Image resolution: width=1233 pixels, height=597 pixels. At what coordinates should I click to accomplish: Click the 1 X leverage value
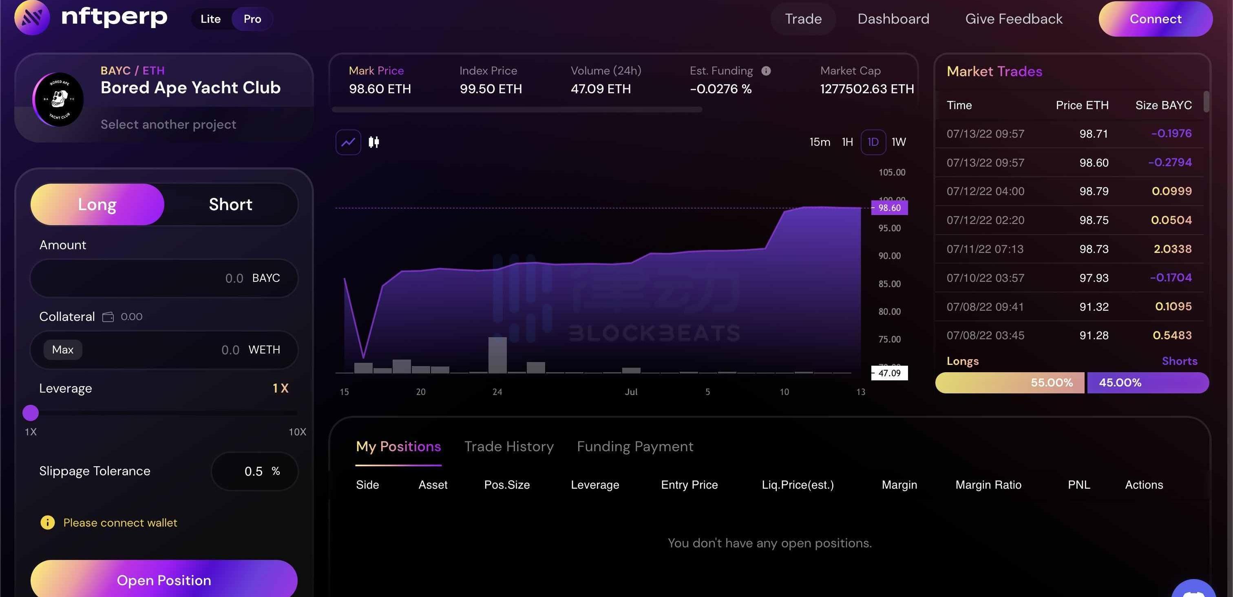click(x=281, y=388)
